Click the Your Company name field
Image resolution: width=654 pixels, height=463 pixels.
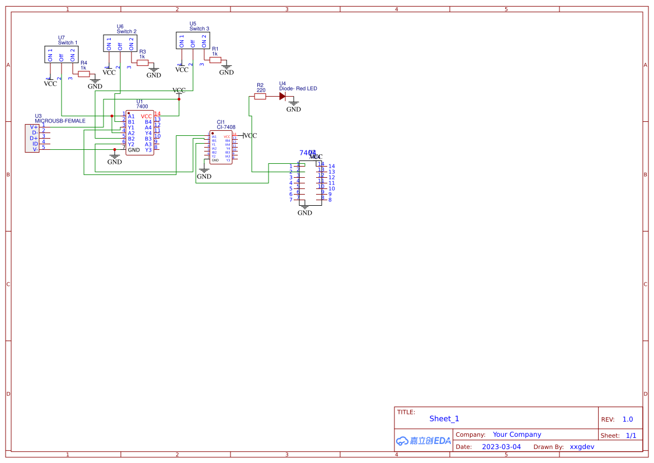[517, 434]
